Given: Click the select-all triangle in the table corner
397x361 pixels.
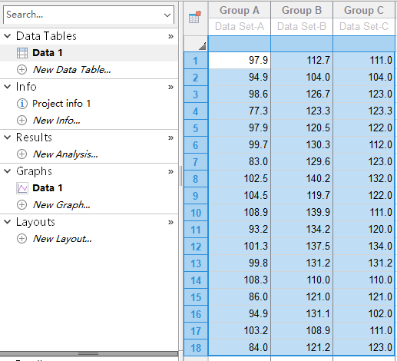Looking at the screenshot, I should click(x=203, y=46).
